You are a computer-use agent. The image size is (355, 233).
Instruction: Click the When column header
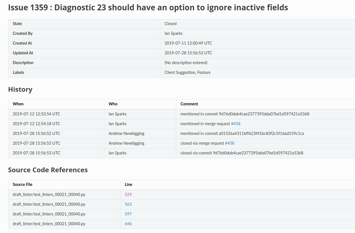point(18,104)
